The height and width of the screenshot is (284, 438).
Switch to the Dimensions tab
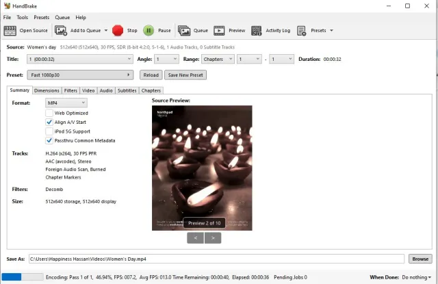pyautogui.click(x=47, y=90)
